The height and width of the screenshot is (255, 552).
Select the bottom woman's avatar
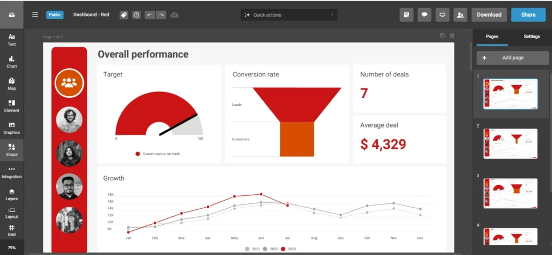coord(69,220)
